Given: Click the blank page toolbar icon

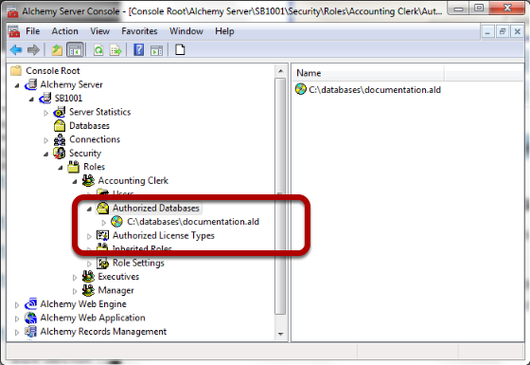Looking at the screenshot, I should [x=180, y=49].
